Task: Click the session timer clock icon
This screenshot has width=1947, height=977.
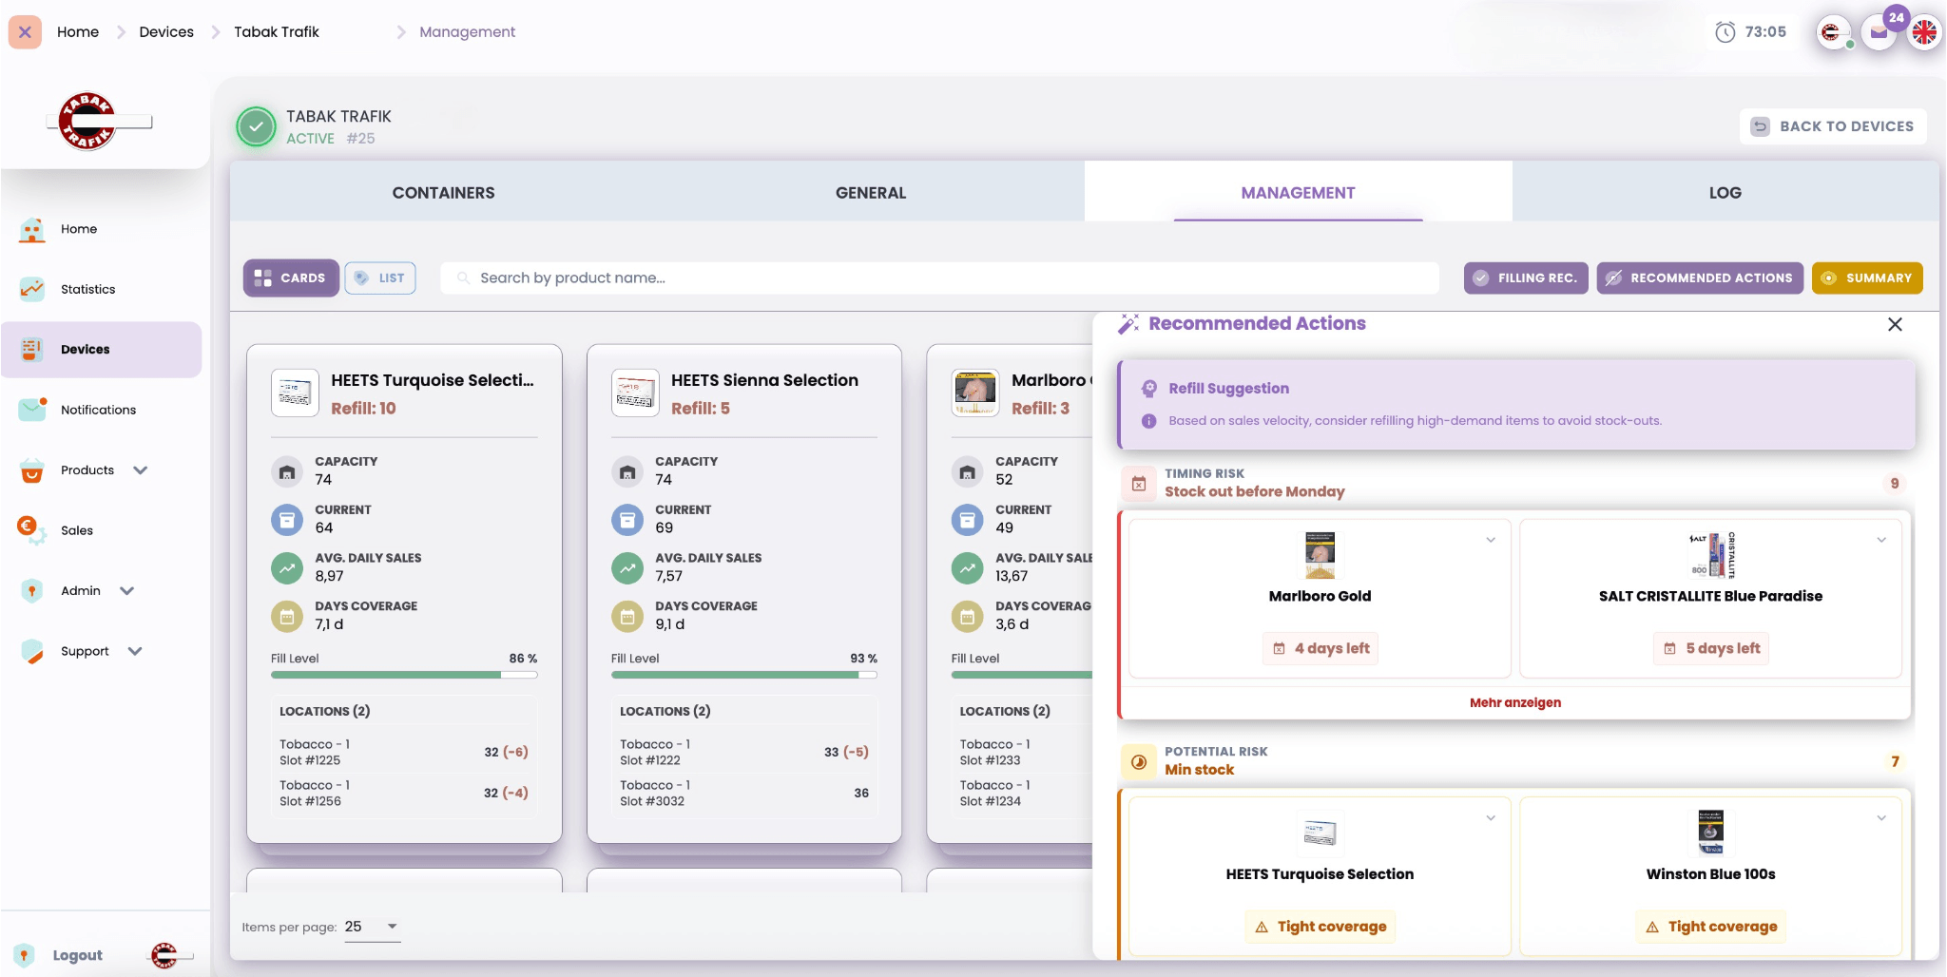Action: pyautogui.click(x=1728, y=31)
